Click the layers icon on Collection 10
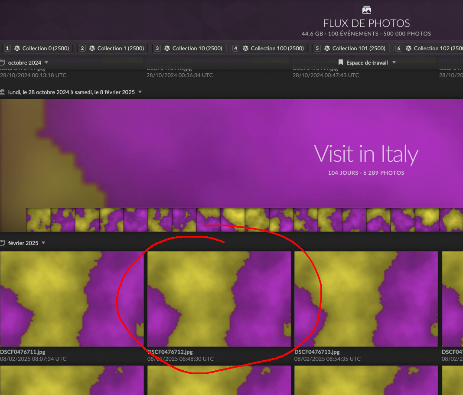 (x=167, y=48)
